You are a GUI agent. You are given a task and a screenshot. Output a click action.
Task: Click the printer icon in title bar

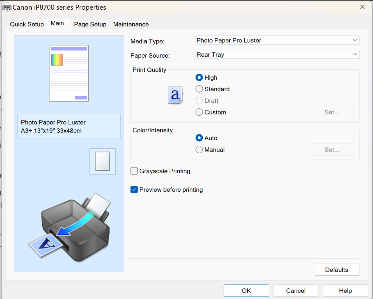pyautogui.click(x=7, y=7)
